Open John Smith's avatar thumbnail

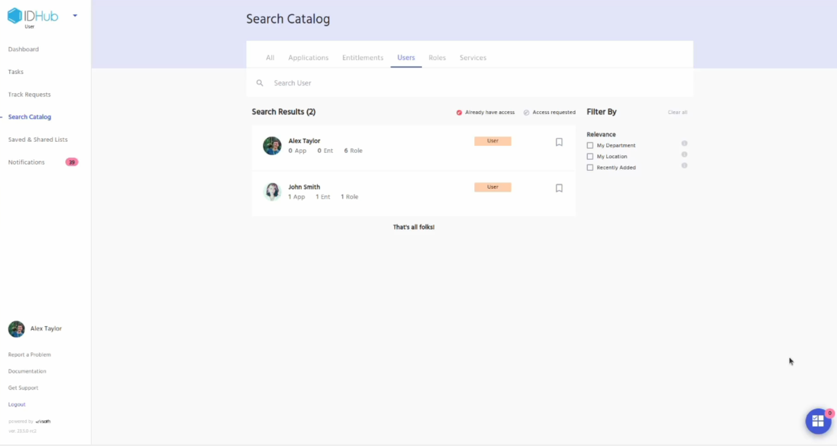tap(272, 192)
